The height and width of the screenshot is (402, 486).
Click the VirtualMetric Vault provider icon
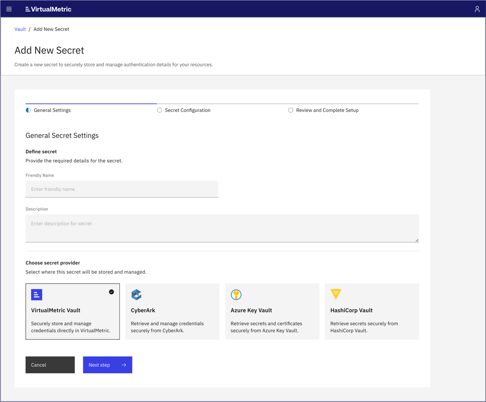36,294
